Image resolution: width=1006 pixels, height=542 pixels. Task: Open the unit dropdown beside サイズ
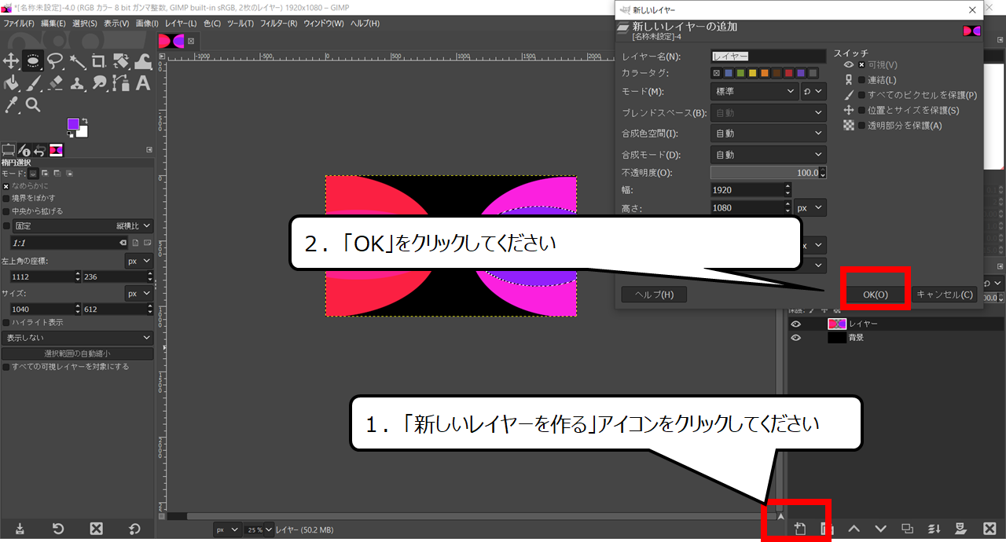[x=138, y=293]
